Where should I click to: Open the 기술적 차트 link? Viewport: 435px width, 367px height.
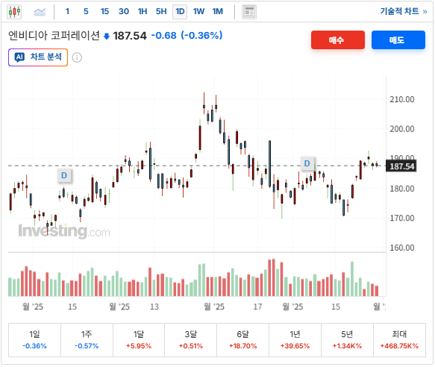point(404,11)
